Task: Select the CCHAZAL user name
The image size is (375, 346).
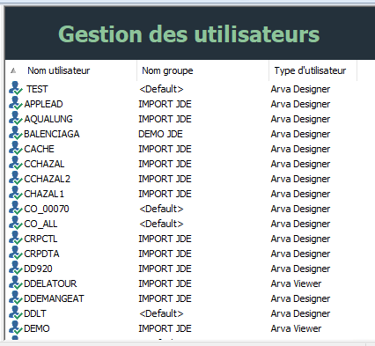Action: (x=44, y=164)
